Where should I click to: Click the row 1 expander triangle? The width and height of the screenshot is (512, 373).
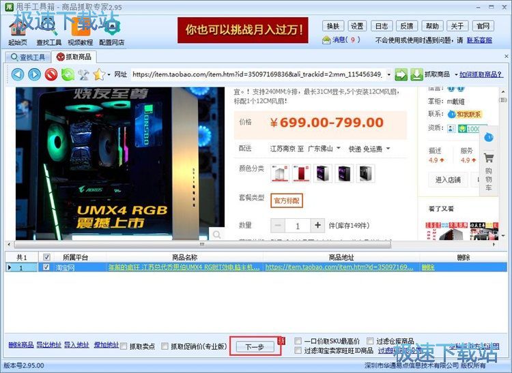click(x=10, y=267)
